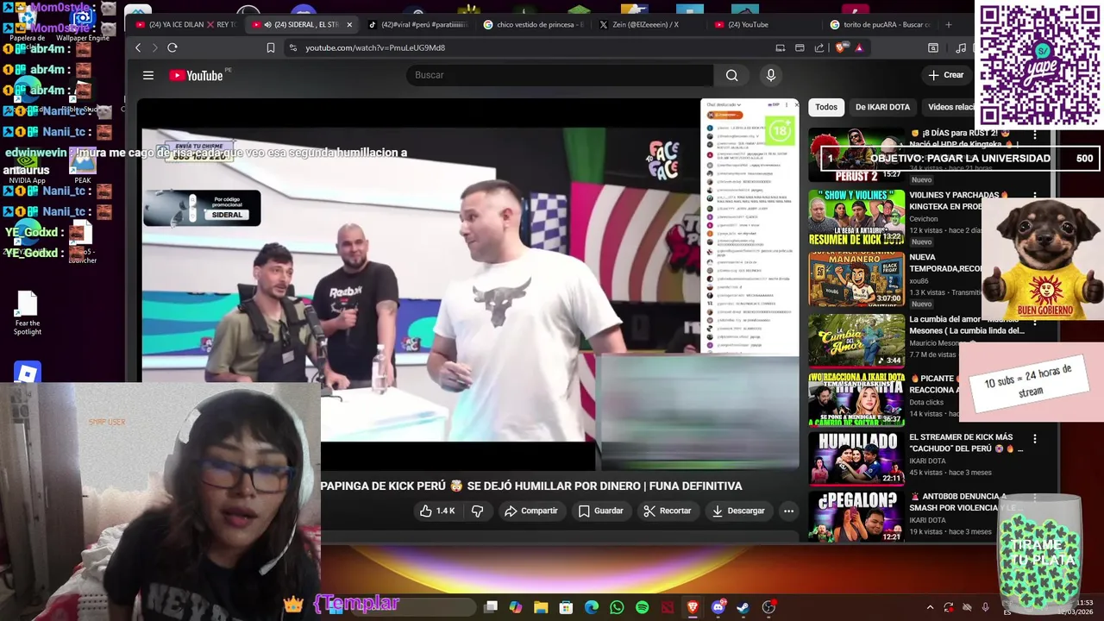1104x621 pixels.
Task: Switch to chico vestido de princesa tab
Action: (533, 24)
